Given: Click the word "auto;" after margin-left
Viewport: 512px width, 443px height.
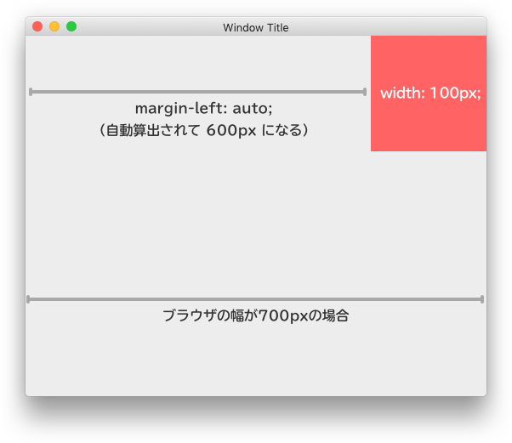Looking at the screenshot, I should 251,109.
